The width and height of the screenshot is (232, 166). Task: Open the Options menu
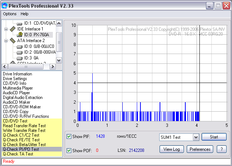(10, 14)
